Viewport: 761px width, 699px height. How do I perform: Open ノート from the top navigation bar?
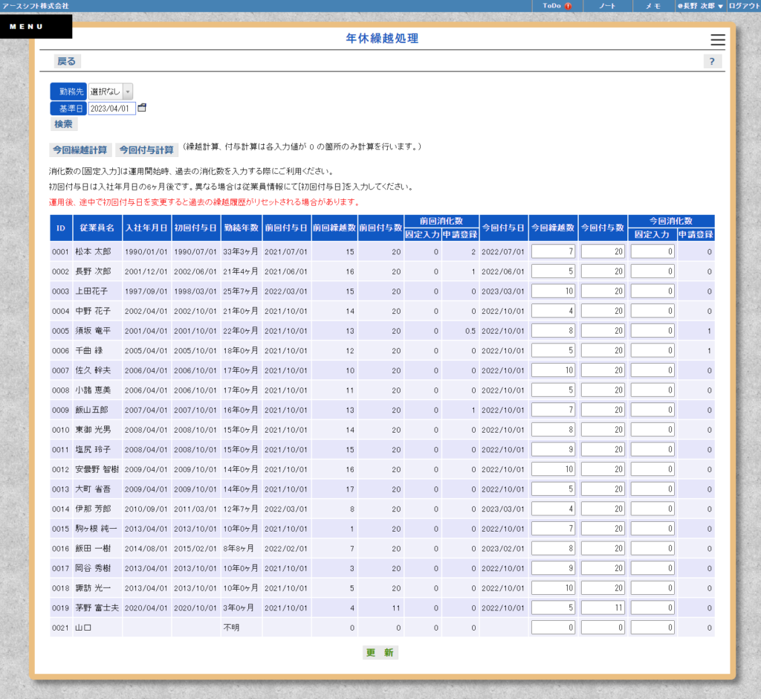606,6
